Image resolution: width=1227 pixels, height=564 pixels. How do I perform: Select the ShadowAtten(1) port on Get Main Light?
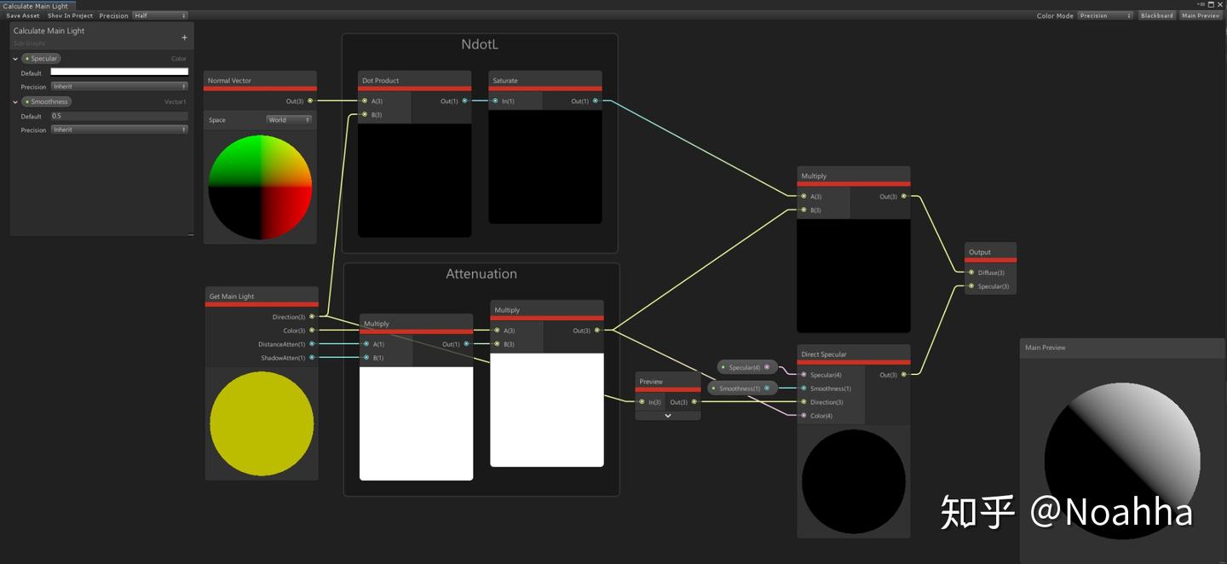pos(310,357)
